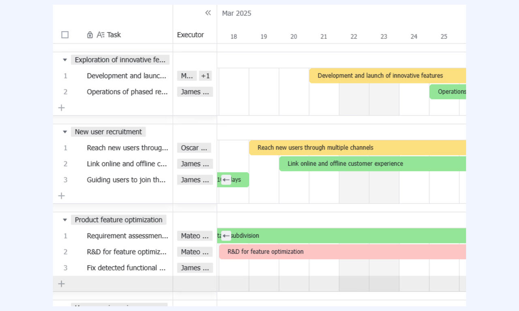
Task: Collapse the task panel with double-chevron icon
Action: click(x=208, y=13)
